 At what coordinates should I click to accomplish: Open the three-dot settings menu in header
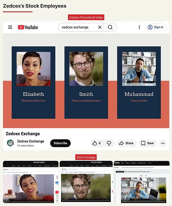pos(139,27)
